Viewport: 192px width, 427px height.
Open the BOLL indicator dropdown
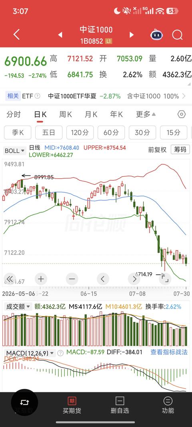[15, 151]
